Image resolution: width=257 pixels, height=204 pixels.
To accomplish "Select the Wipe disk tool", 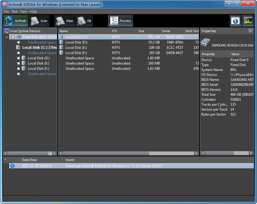I will pyautogui.click(x=64, y=20).
